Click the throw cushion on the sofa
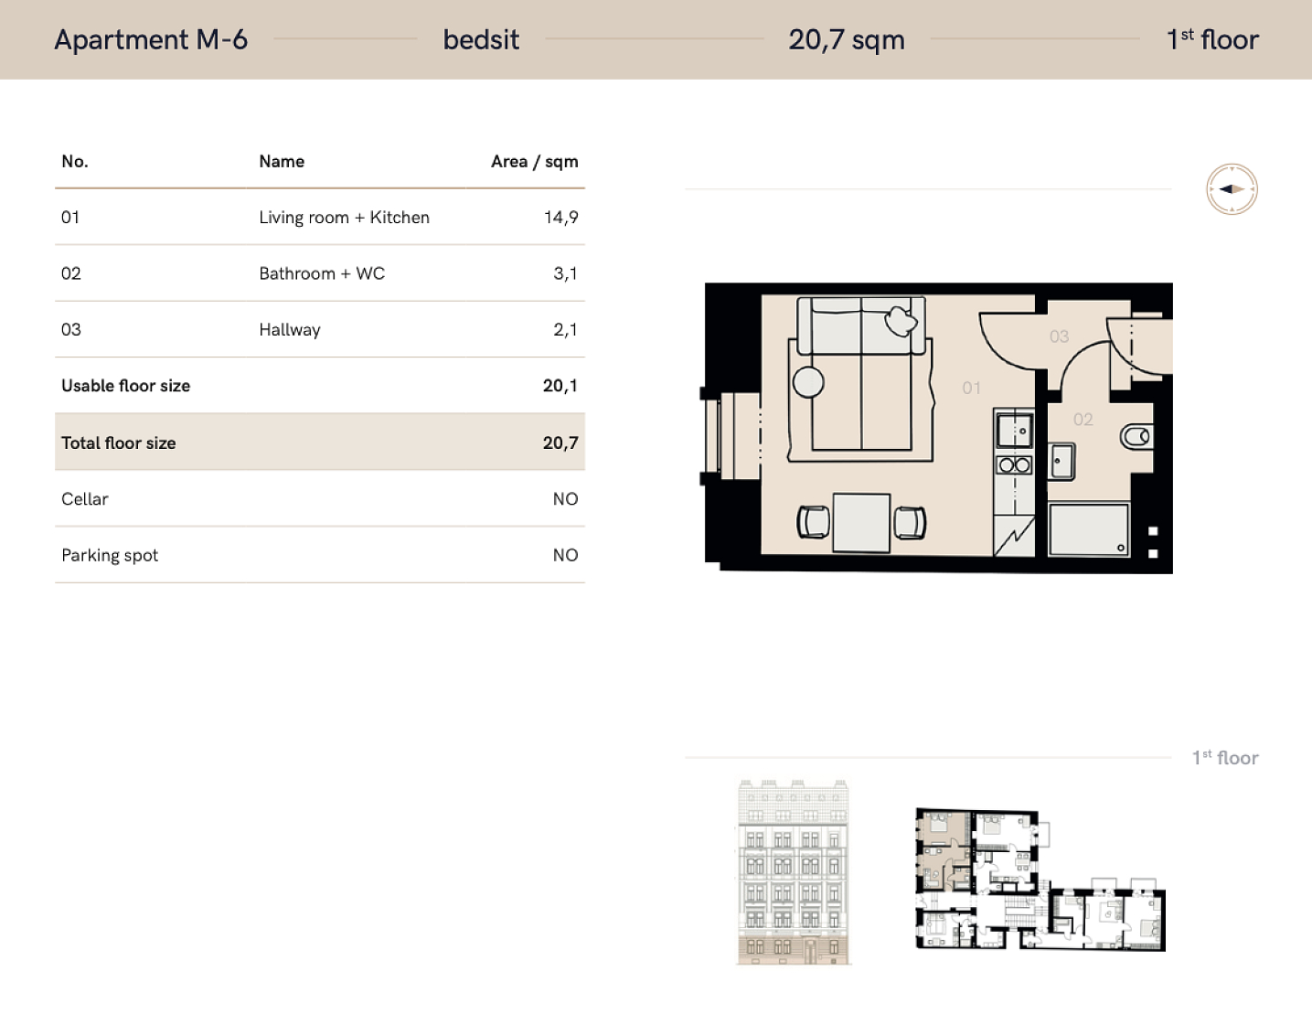The height and width of the screenshot is (1024, 1312). 901,322
